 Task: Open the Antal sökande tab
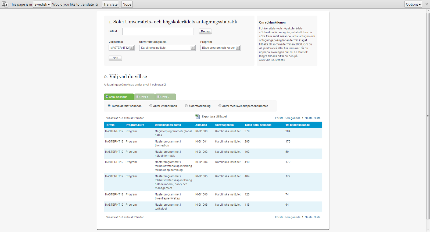click(x=118, y=97)
